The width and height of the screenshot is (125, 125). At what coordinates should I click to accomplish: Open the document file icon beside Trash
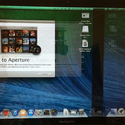66,112
